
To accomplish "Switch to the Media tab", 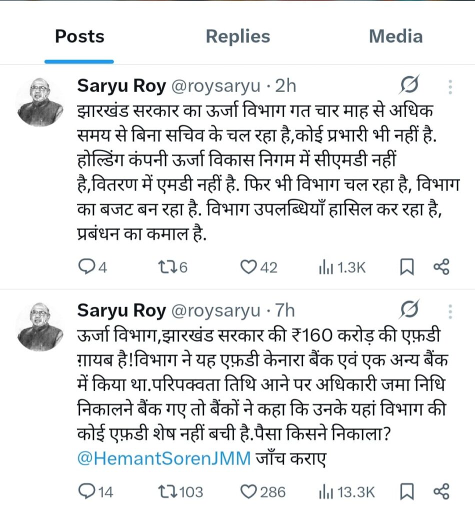I will coord(395,36).
